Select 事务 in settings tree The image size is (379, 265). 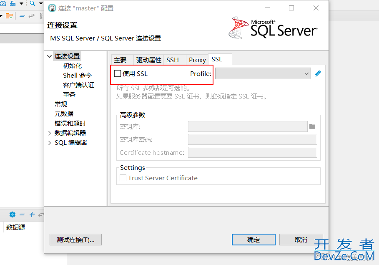(x=69, y=95)
